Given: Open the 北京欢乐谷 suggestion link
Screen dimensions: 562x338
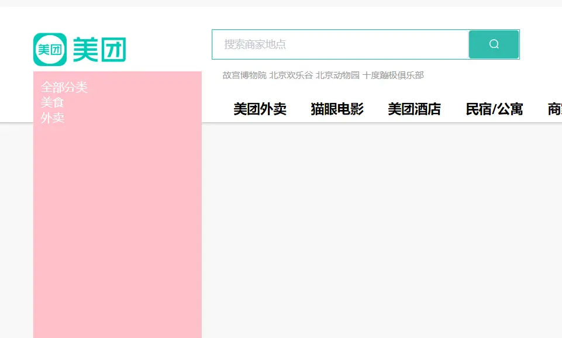Looking at the screenshot, I should [291, 75].
